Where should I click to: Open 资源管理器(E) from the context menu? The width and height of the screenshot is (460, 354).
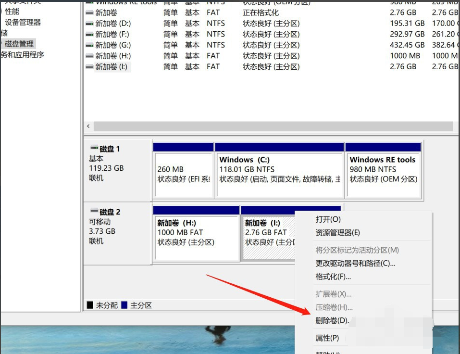pyautogui.click(x=337, y=233)
